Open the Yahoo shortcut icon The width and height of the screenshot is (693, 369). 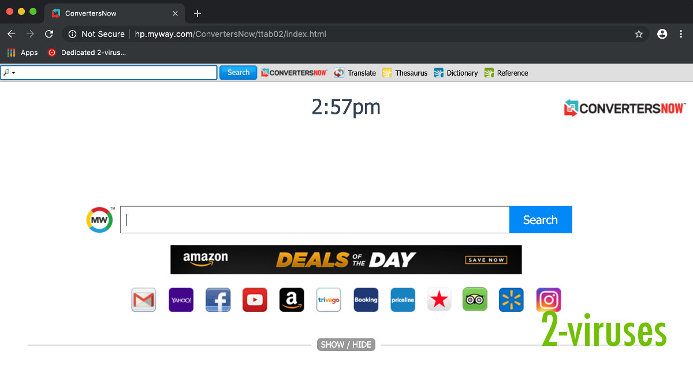(181, 300)
